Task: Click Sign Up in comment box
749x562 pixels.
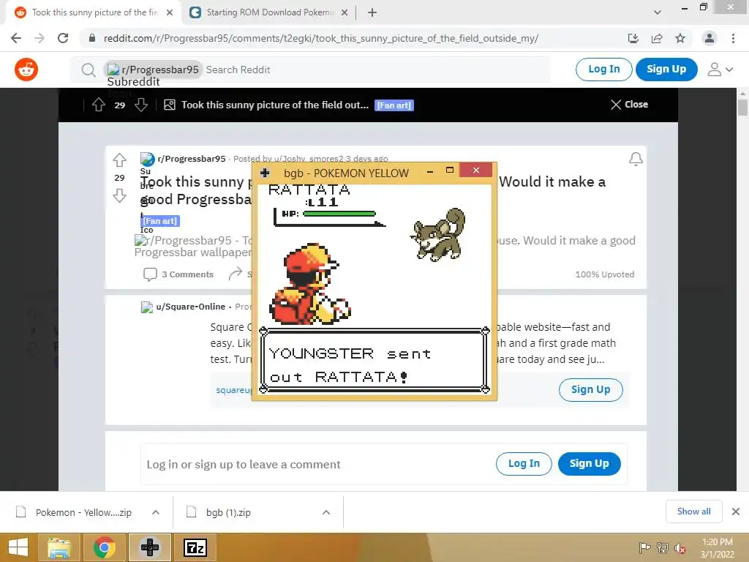Action: [x=589, y=463]
